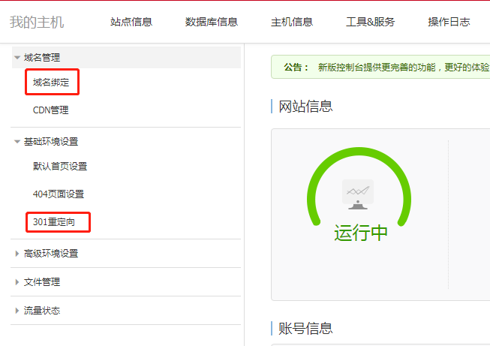Viewport: 490px width, 346px height.
Task: Expand the 流量状态 section
Action: 42,311
